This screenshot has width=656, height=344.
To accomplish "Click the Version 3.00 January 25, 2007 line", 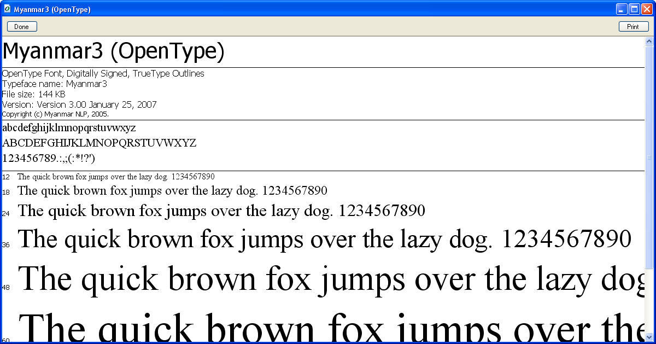I will 80,104.
